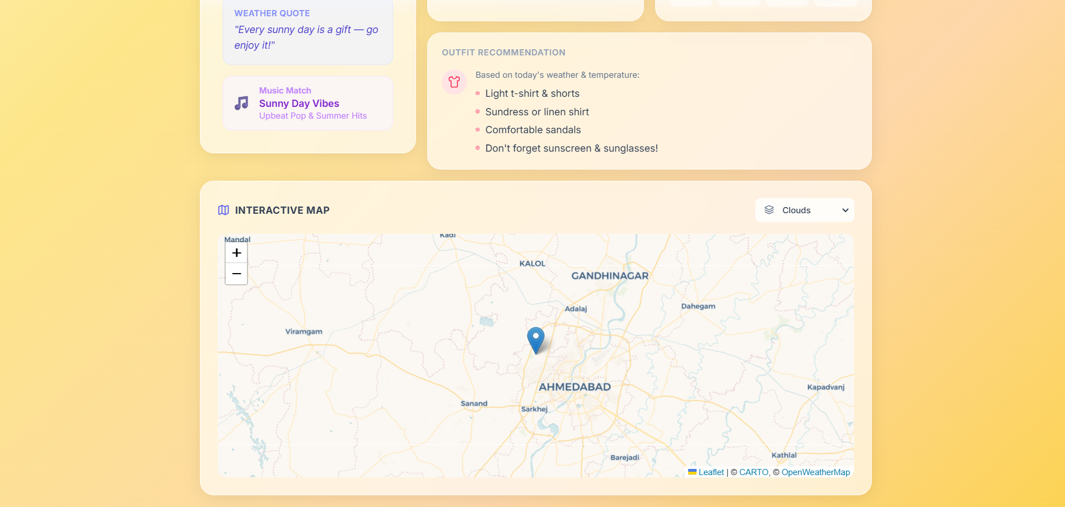Click the map icon next to Interactive Map
The height and width of the screenshot is (507, 1065).
click(223, 210)
